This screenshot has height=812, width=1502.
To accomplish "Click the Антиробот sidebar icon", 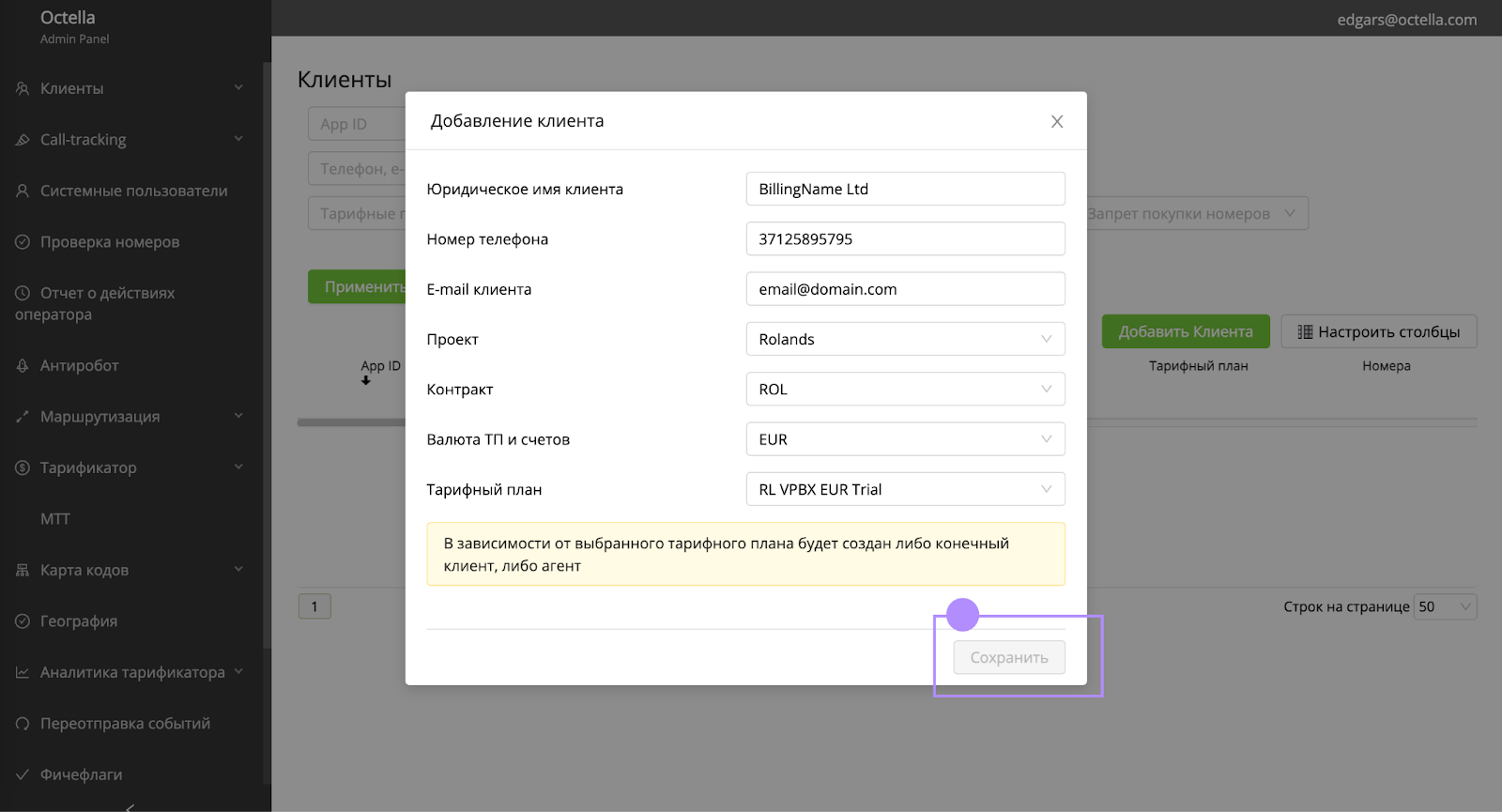I will 23,366.
